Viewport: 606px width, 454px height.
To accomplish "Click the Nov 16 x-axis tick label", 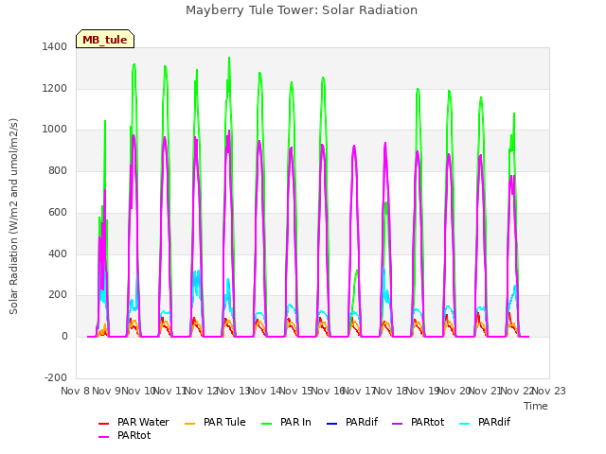I will pos(329,391).
